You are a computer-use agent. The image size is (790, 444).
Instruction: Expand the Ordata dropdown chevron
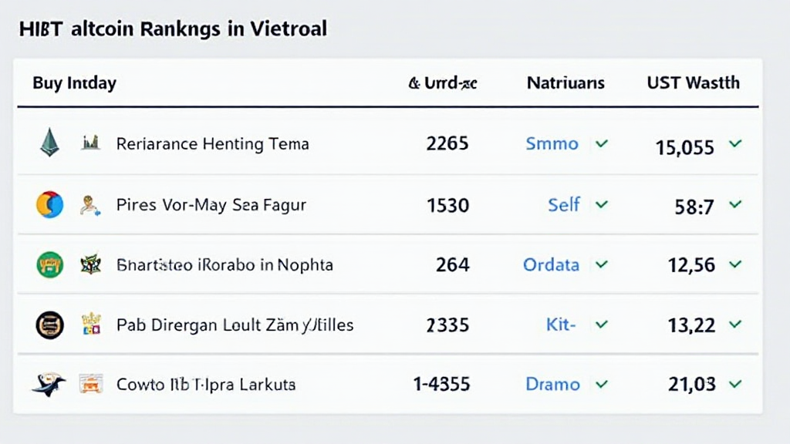click(602, 264)
